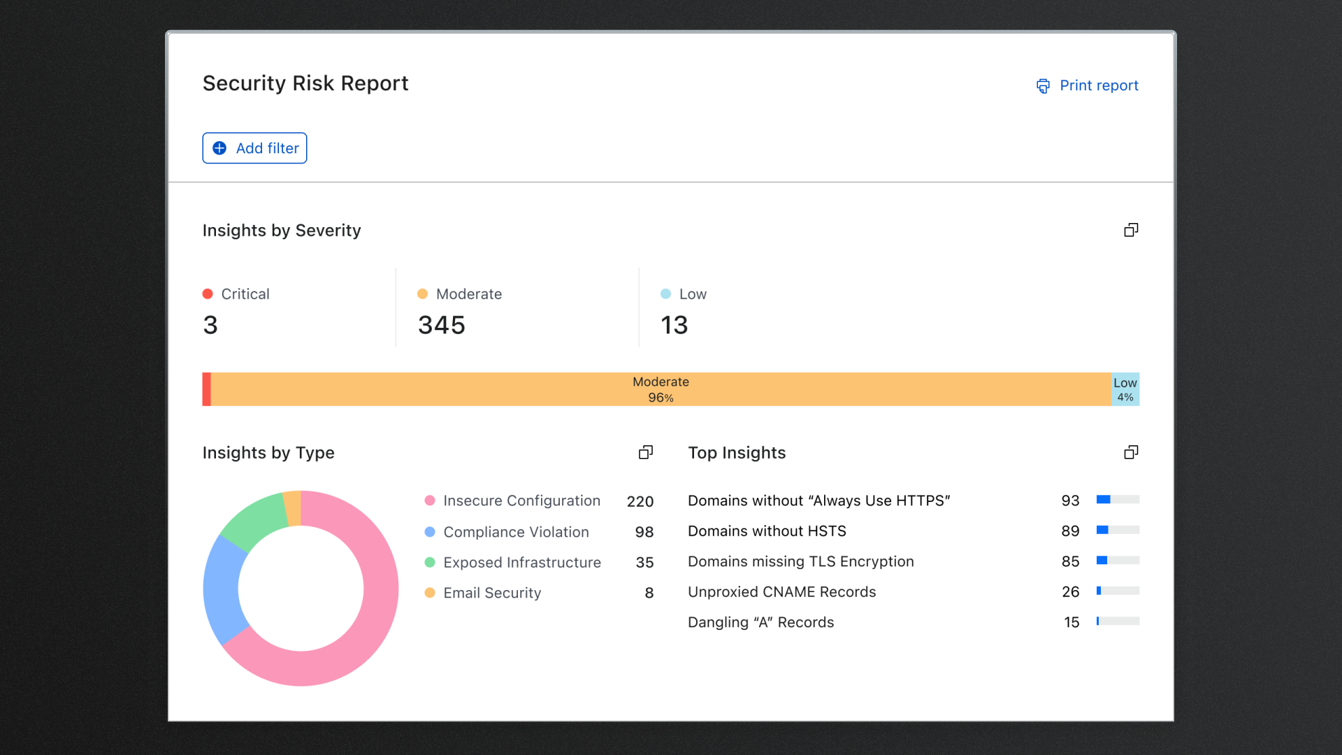Select the Exposed Infrastructure legend entry
Screen dimensions: 1342x755
pyautogui.click(x=521, y=563)
